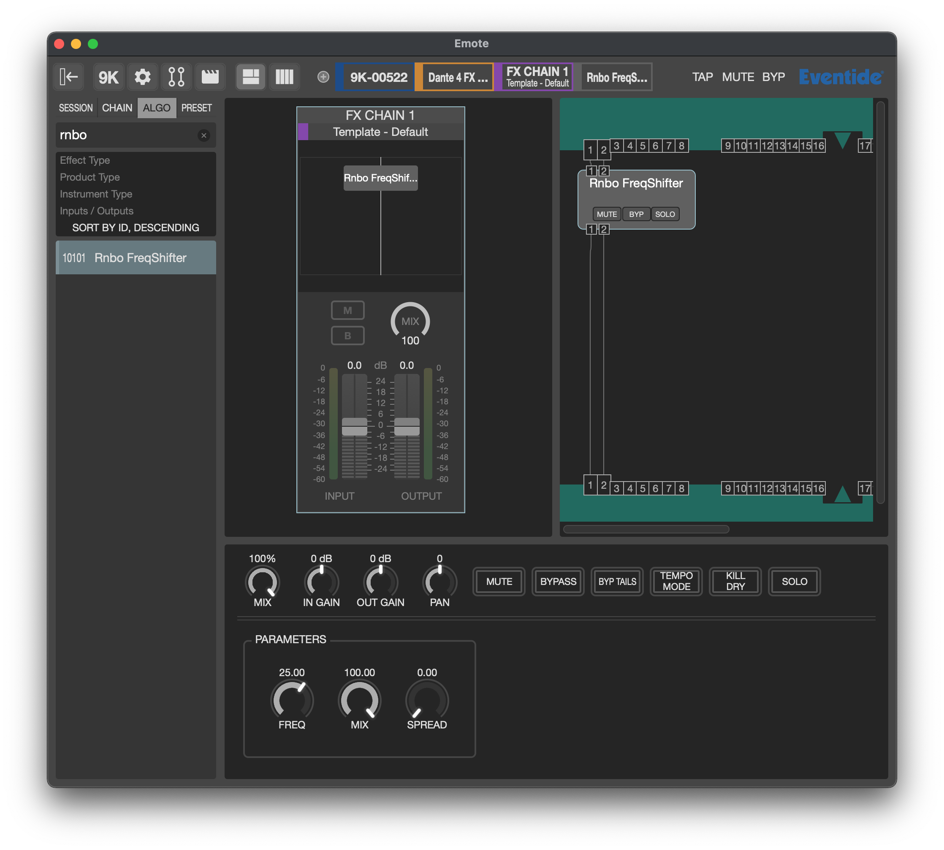This screenshot has width=944, height=850.
Task: Toggle BYP on Rnbo FreqShifter node
Action: pos(636,214)
